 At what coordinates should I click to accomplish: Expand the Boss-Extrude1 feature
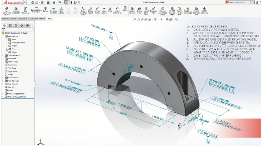(x=3, y=78)
